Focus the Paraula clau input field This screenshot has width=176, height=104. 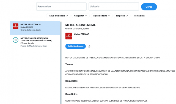pos(61,7)
